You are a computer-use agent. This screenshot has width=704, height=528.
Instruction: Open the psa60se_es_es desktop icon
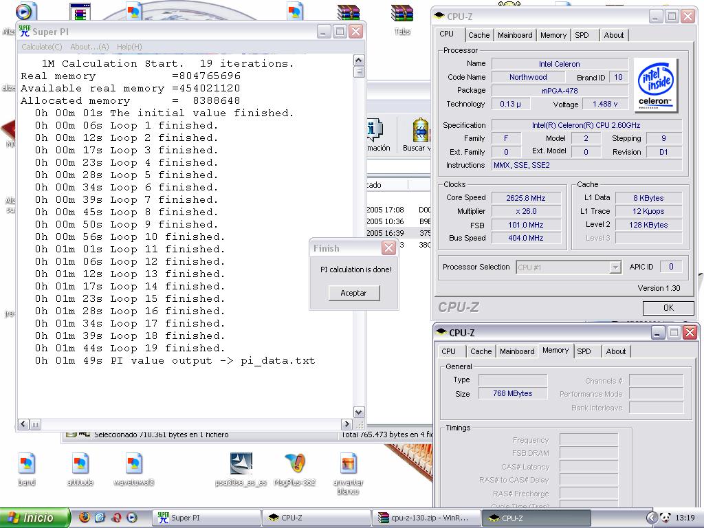point(241,464)
